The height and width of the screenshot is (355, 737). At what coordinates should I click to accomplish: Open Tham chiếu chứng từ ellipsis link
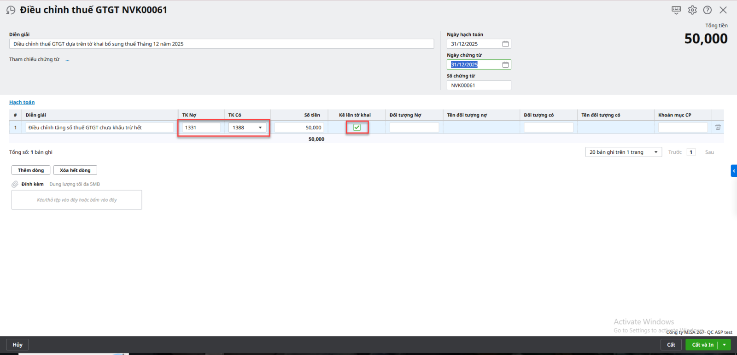pyautogui.click(x=67, y=60)
